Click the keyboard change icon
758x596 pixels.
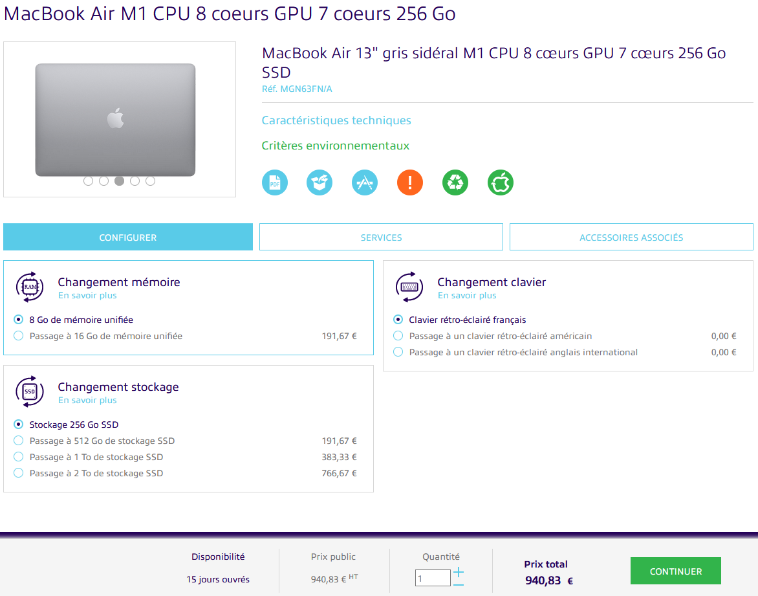pos(409,287)
